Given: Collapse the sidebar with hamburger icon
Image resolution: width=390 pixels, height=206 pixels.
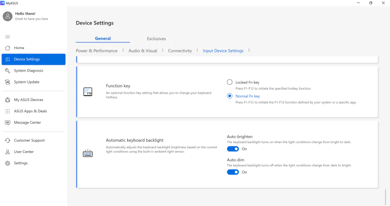Looking at the screenshot, I should (8, 37).
